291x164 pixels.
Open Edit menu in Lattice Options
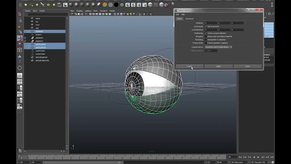pos(177,15)
